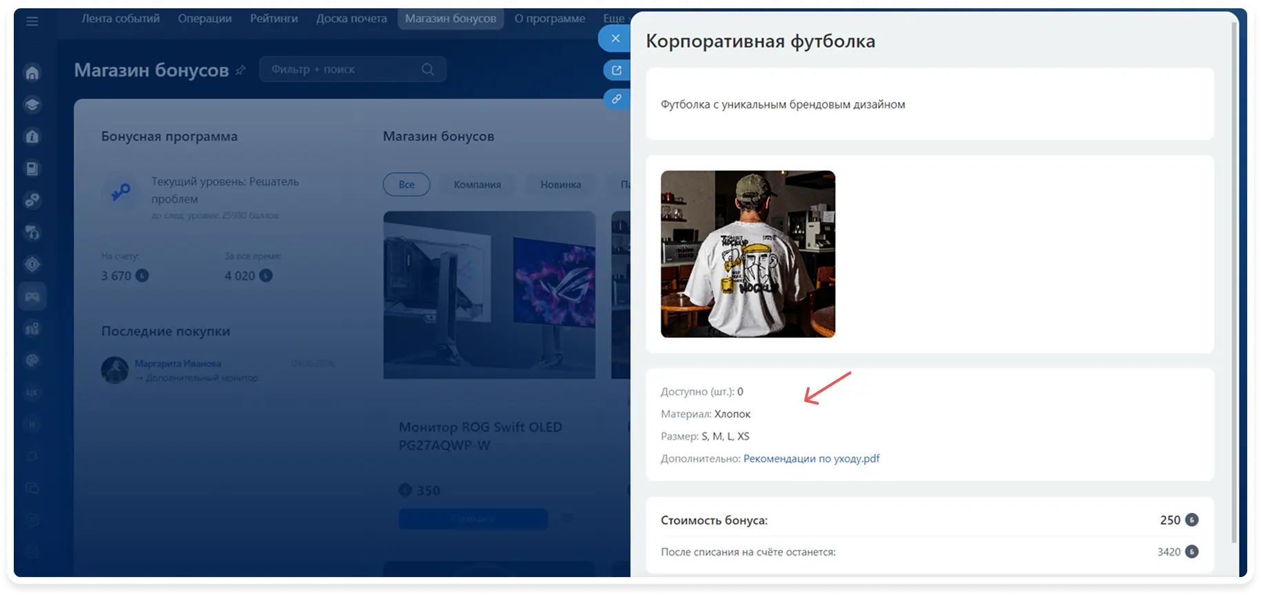This screenshot has height=597, width=1261.
Task: Select the Новинка filter chip
Action: (x=560, y=184)
